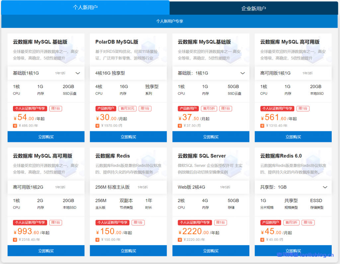
Task: Click 立即购买 on the SQL Server card
Action: (211, 251)
